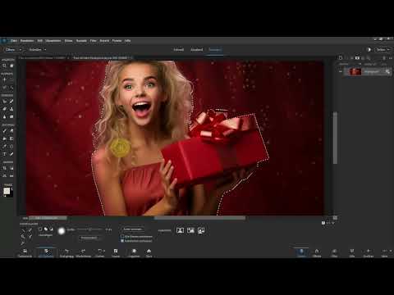Select the Smart Brush tool

(x=4, y=109)
